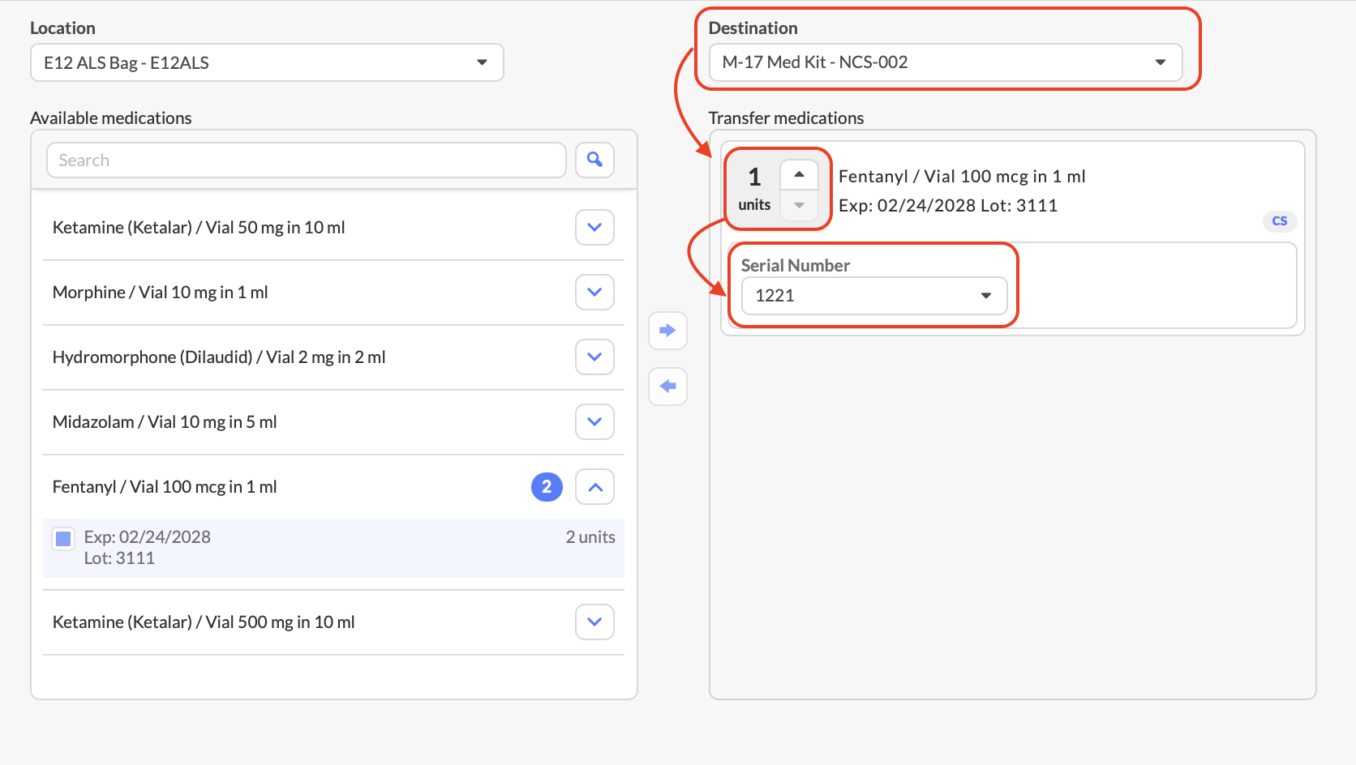This screenshot has height=765, width=1356.
Task: Click the right arrow transfer button
Action: pyautogui.click(x=667, y=331)
